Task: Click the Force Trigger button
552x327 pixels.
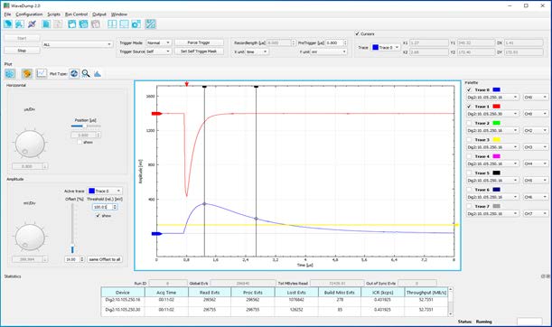Action: (199, 42)
